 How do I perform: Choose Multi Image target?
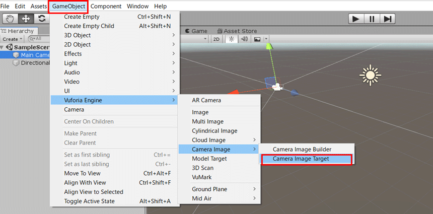tap(219, 121)
